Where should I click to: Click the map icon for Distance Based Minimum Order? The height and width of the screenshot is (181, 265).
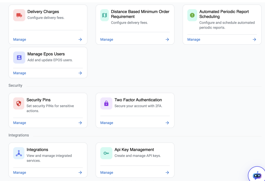click(x=105, y=15)
